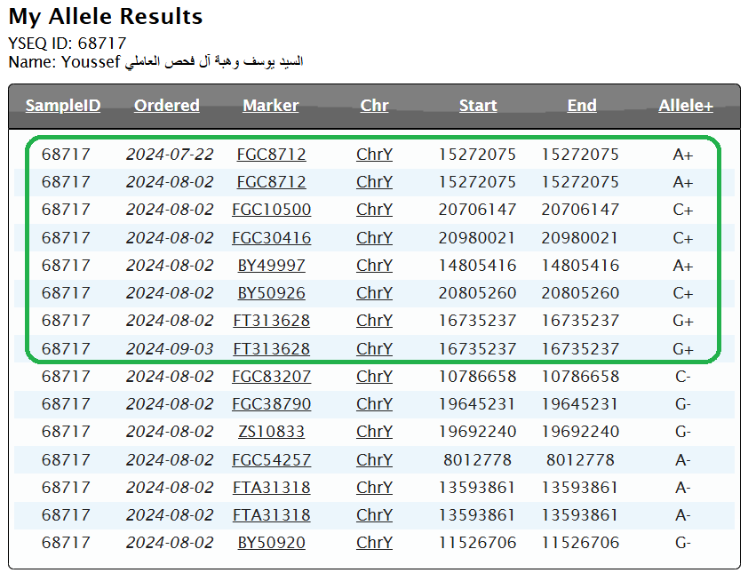Click ChrY in the FGC10500 row
Image resolution: width=748 pixels, height=581 pixels.
374,210
